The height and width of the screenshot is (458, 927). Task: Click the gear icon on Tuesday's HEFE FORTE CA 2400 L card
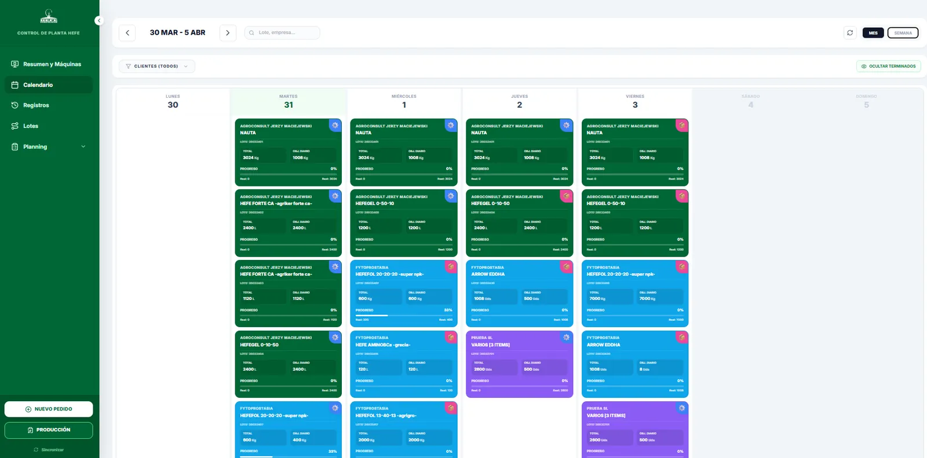click(x=335, y=196)
